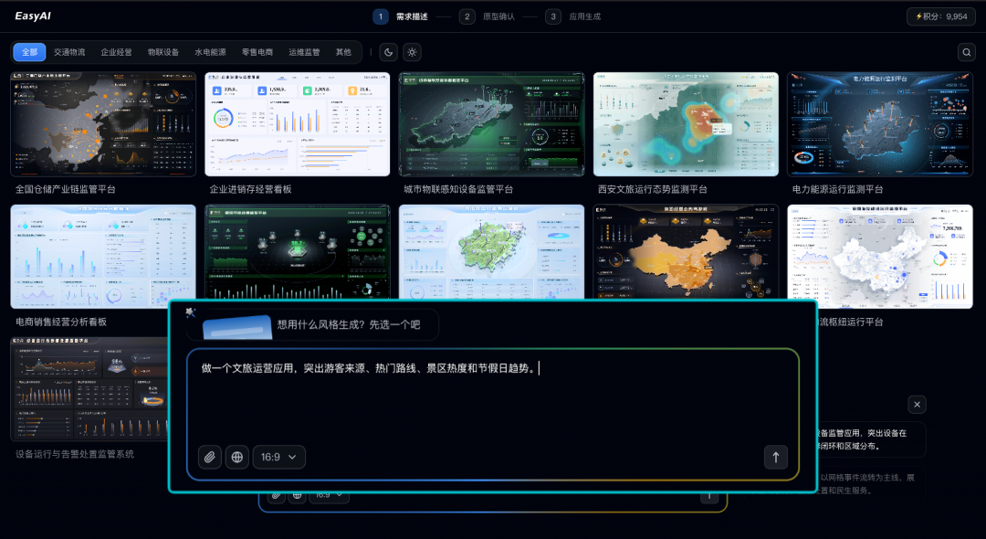The image size is (986, 539).
Task: Open 设备运行与告警处置监管系统 template thumbnail
Action: 89,388
